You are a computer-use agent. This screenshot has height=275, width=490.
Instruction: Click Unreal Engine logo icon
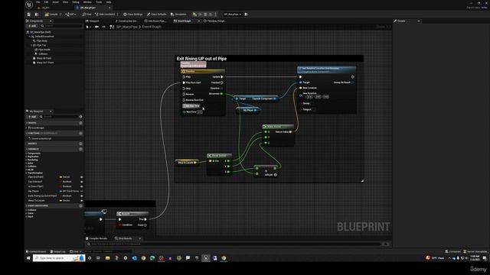29,5
